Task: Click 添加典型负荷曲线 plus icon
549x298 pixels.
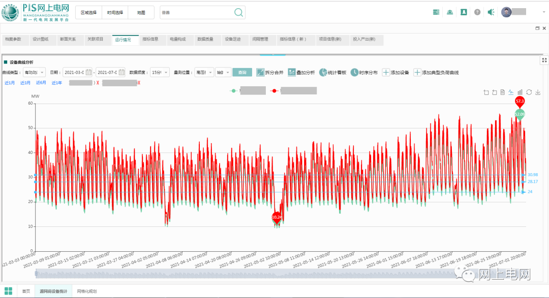Action: (417, 73)
